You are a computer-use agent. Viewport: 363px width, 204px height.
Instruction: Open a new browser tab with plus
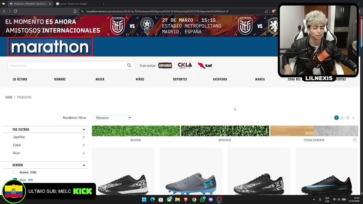click(104, 4)
